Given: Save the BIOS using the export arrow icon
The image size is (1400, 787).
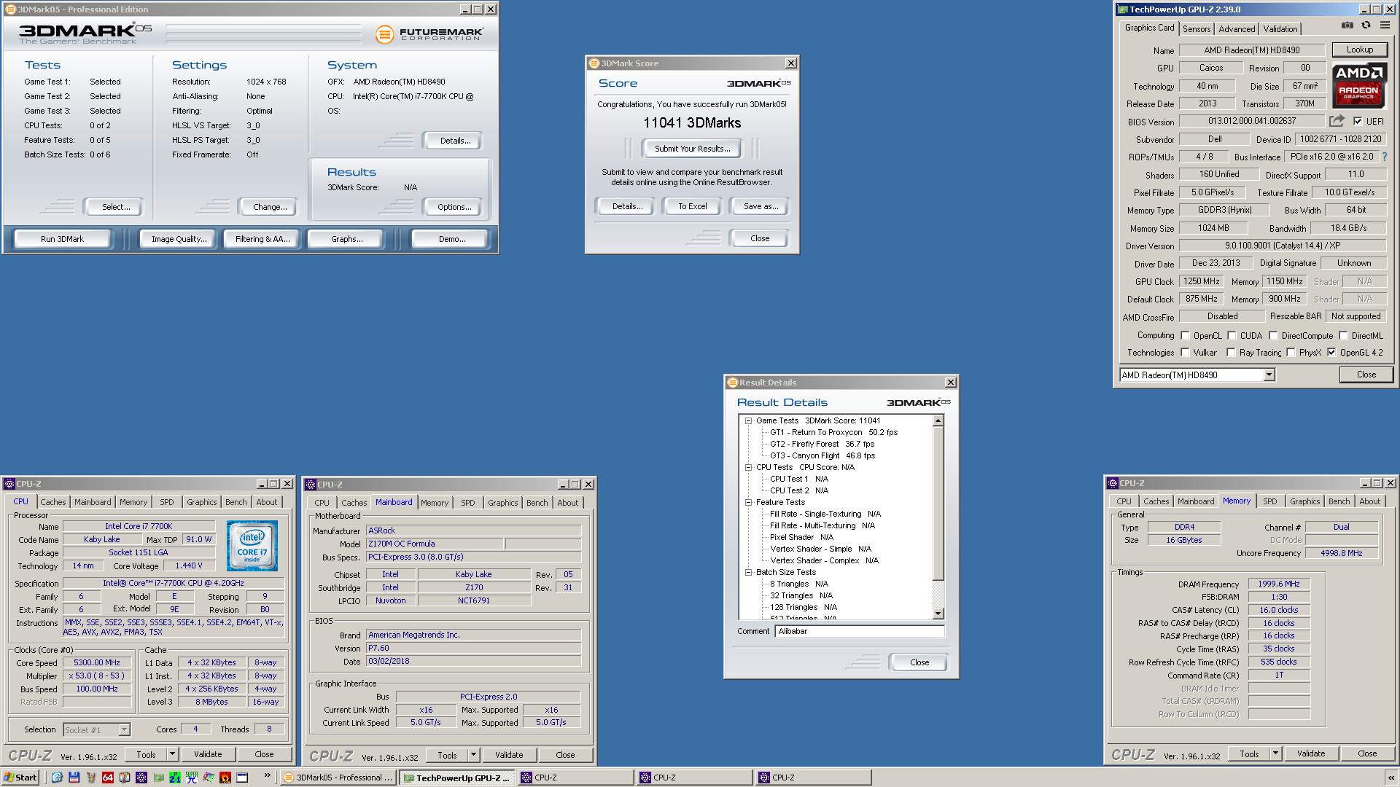Looking at the screenshot, I should 1337,121.
